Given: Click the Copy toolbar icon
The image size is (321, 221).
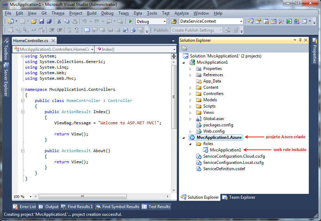Looking at the screenshot, I should [x=66, y=21].
